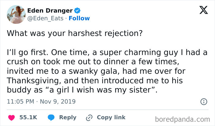215x126 pixels.
Task: Click the 55.1K like count
Action: click(28, 117)
